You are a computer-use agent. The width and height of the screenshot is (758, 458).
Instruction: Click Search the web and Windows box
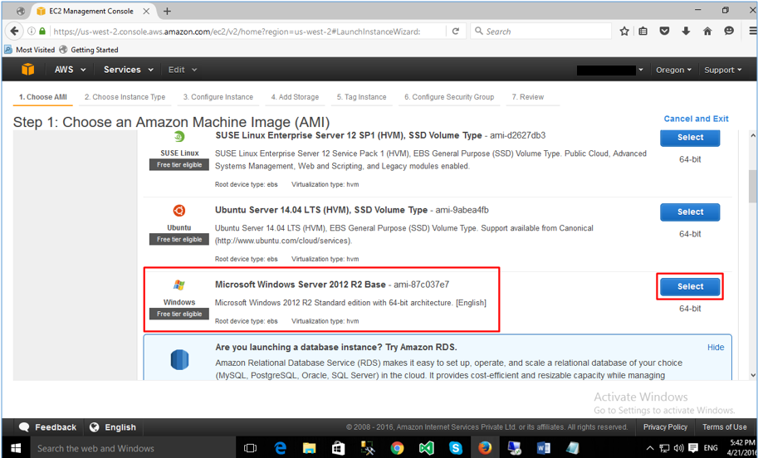coord(133,448)
